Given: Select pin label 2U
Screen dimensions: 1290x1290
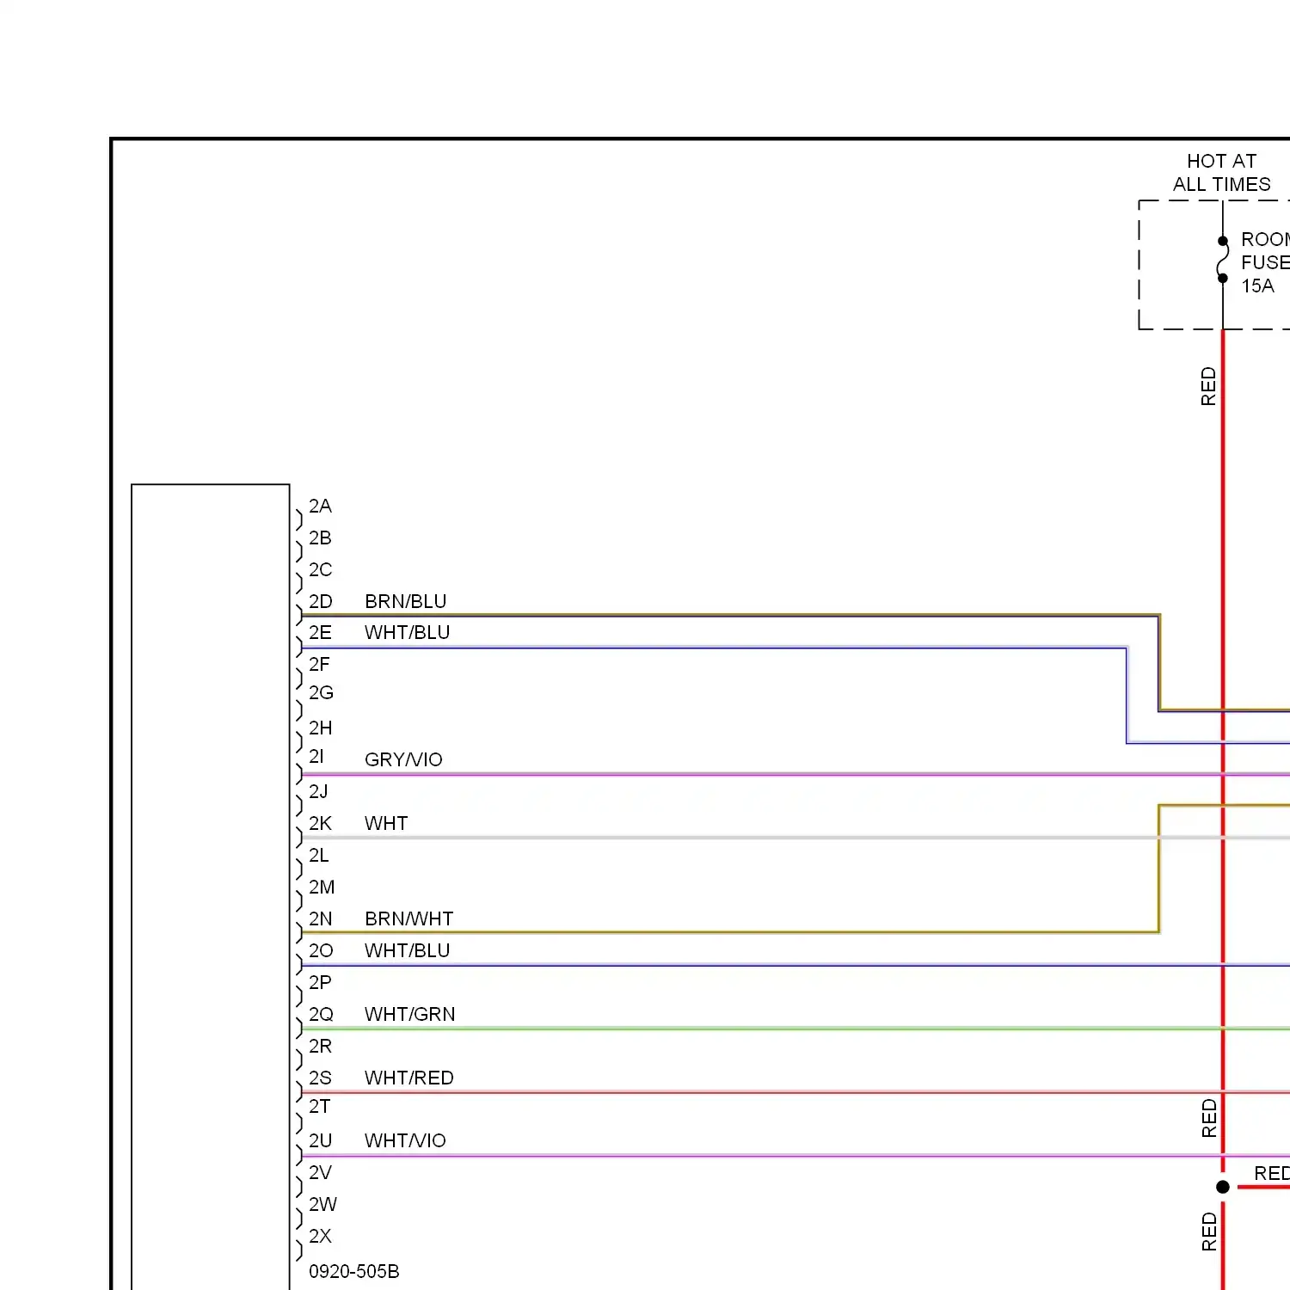Looking at the screenshot, I should click(x=320, y=1140).
